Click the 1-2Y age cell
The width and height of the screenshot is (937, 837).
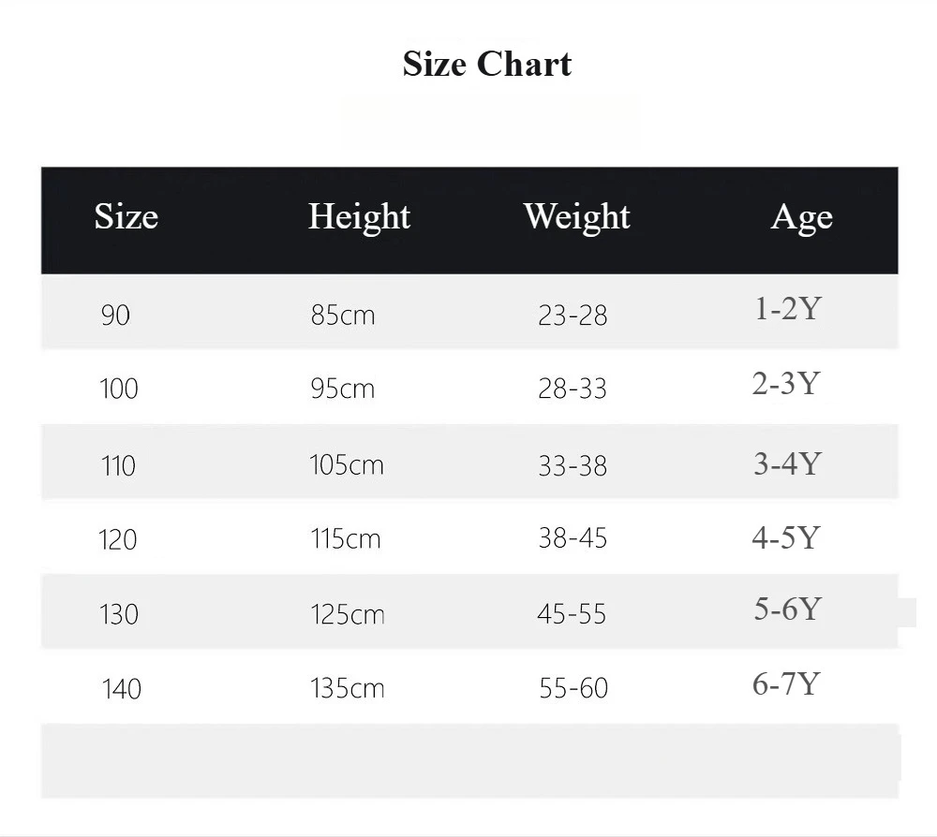(787, 308)
